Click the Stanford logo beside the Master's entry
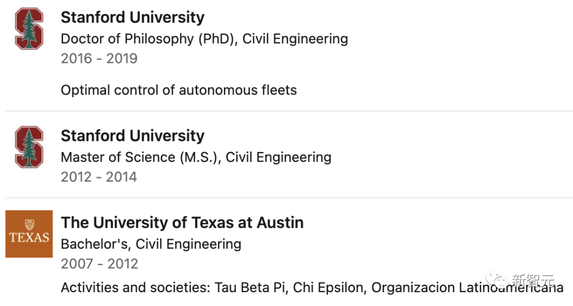Screen dimensions: 573x306 pos(29,147)
